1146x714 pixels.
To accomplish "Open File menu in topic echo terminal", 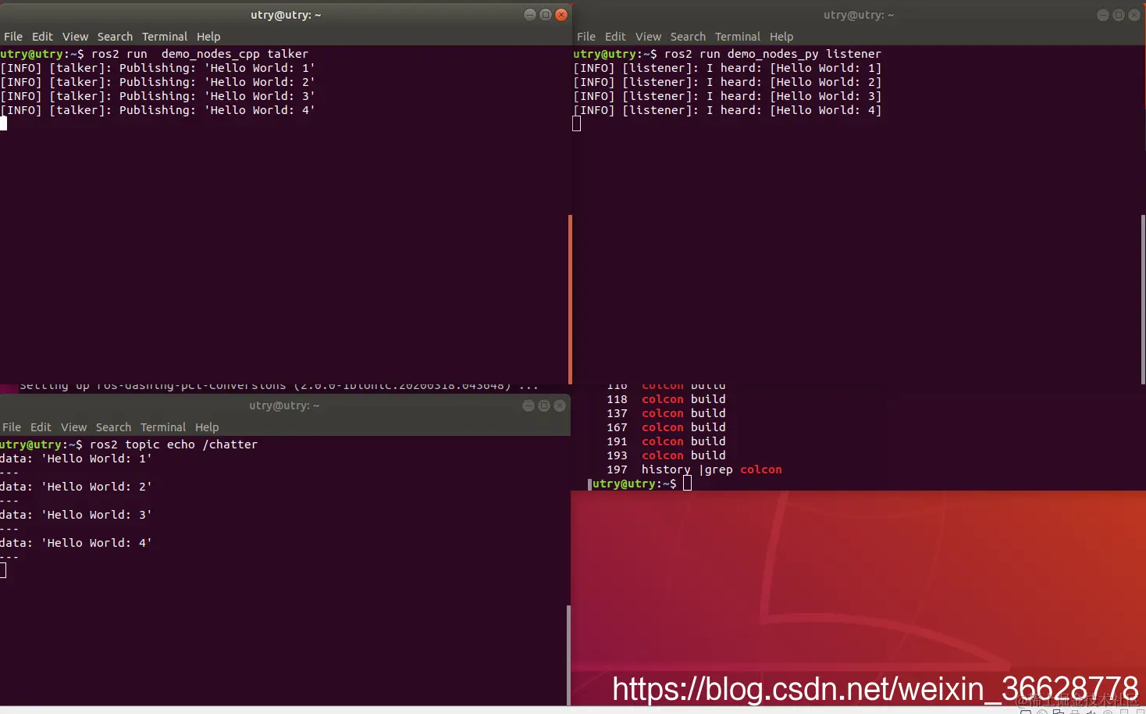I will pos(12,427).
